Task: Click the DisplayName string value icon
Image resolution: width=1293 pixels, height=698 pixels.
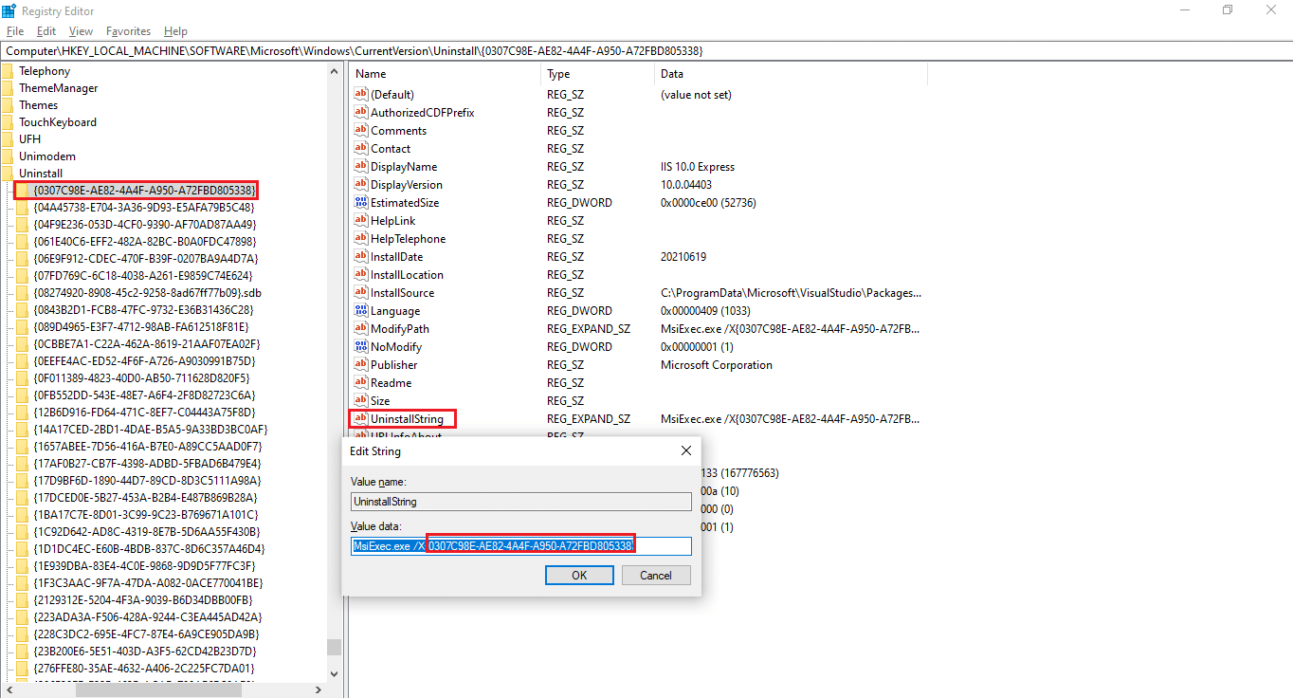Action: click(360, 167)
